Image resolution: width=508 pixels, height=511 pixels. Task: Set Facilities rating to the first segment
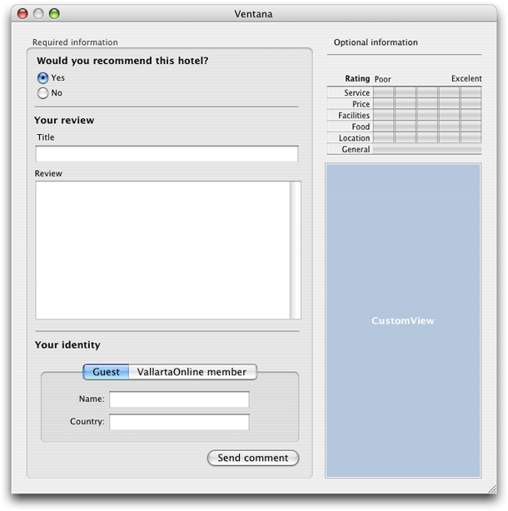pos(384,115)
